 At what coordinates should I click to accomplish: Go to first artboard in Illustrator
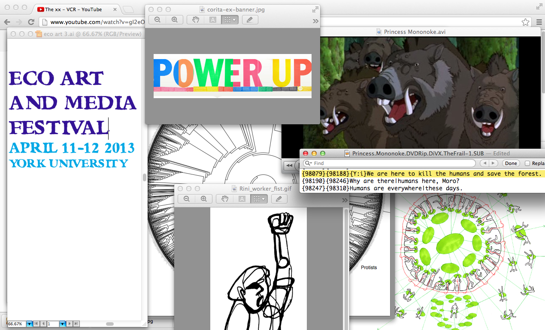36,324
